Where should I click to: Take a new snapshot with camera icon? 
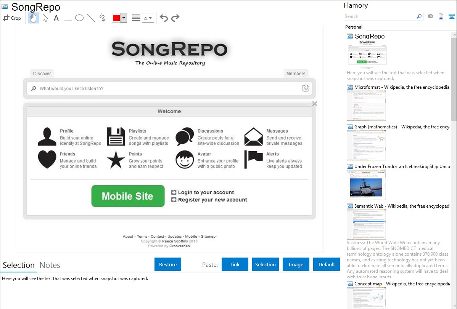point(430,16)
